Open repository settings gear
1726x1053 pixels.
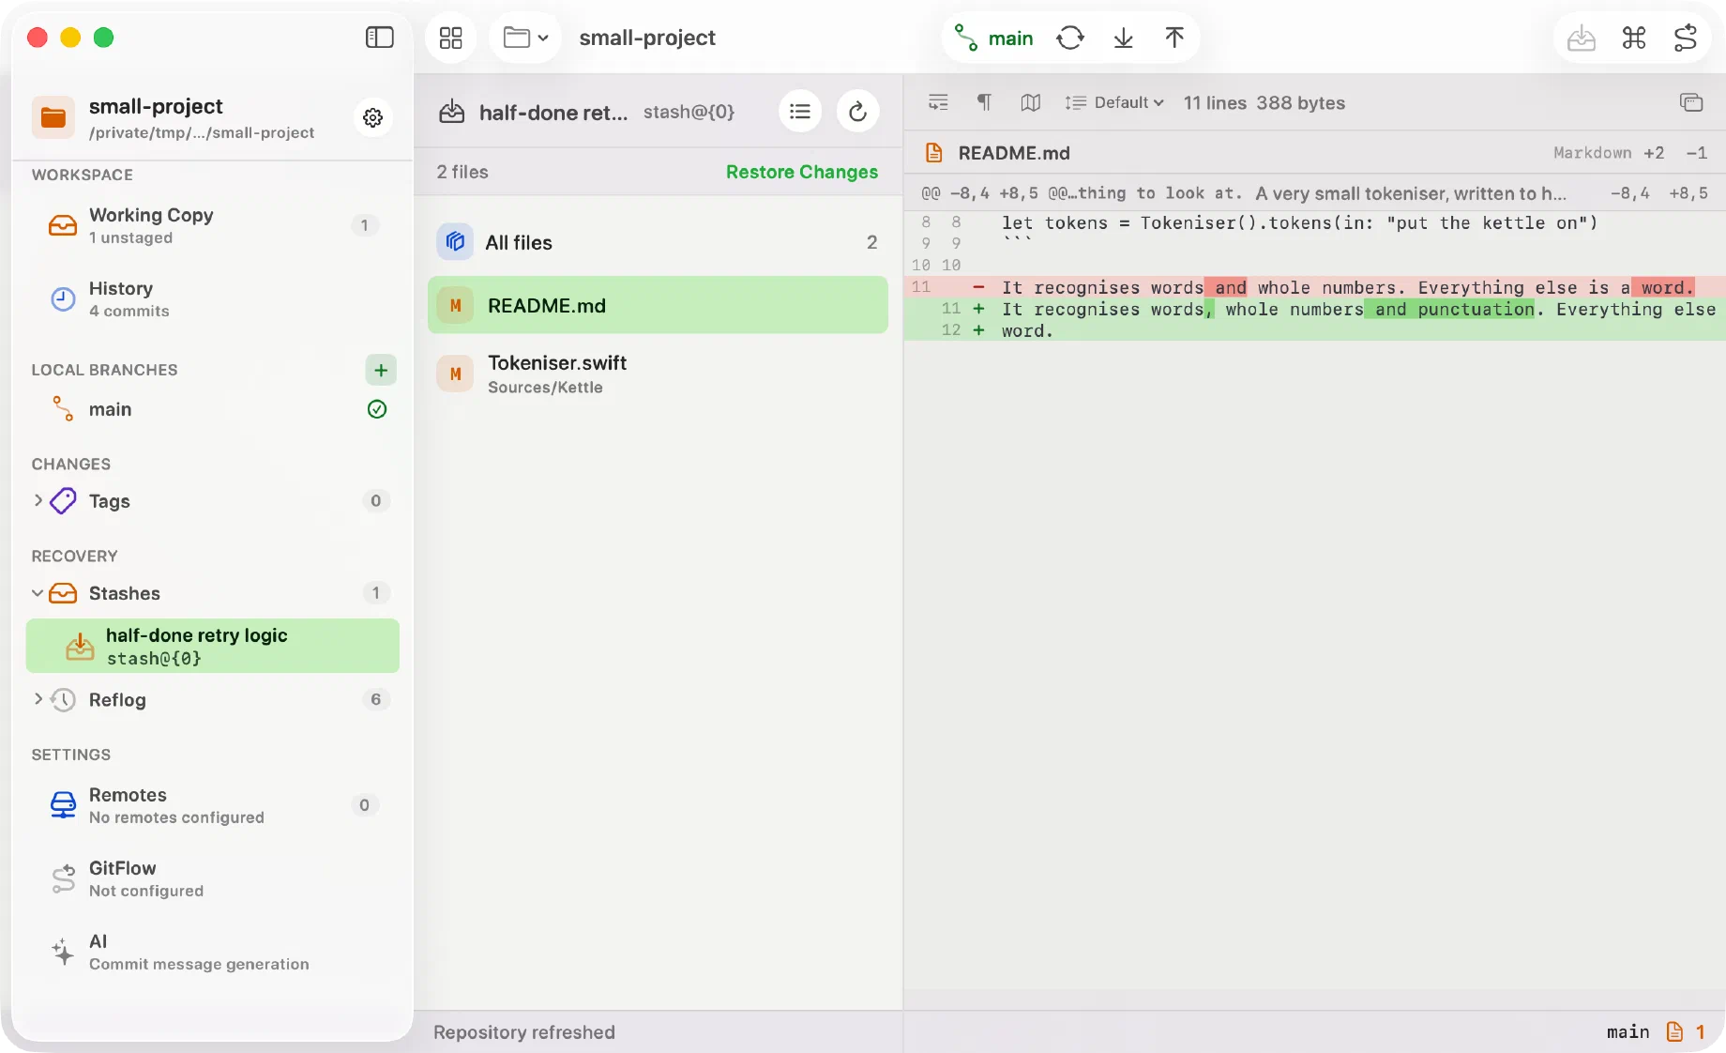click(x=373, y=117)
